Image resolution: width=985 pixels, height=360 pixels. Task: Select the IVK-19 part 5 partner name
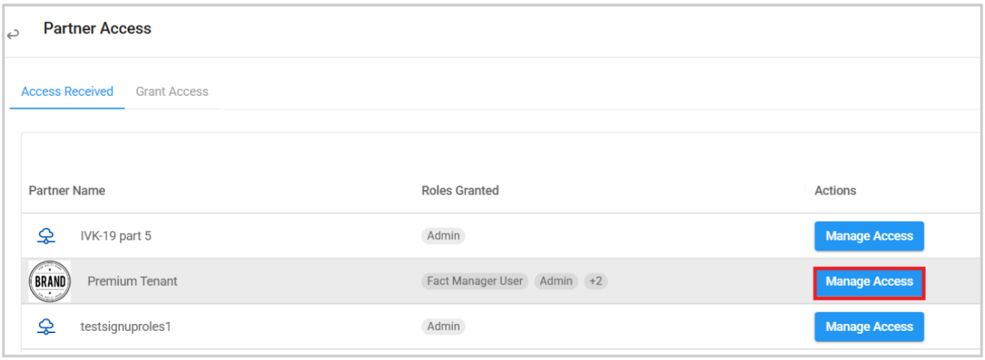pos(116,236)
